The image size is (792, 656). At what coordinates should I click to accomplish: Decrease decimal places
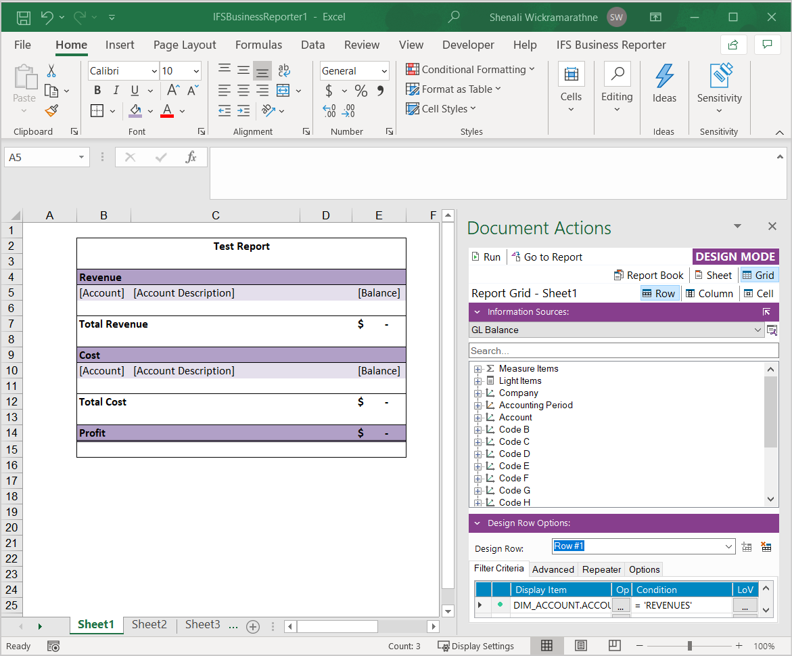pyautogui.click(x=348, y=110)
